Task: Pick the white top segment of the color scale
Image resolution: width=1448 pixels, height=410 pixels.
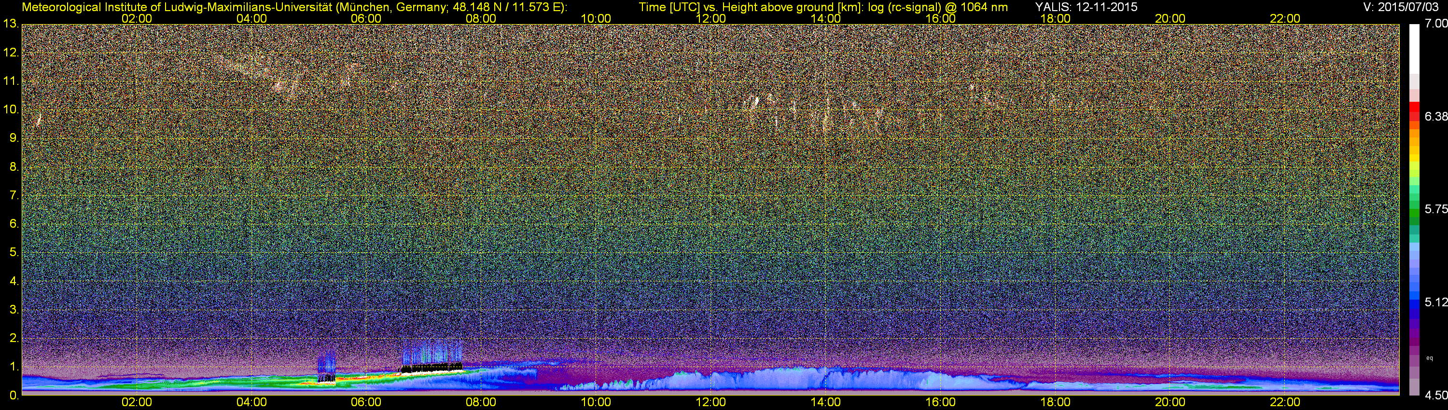Action: [1414, 49]
